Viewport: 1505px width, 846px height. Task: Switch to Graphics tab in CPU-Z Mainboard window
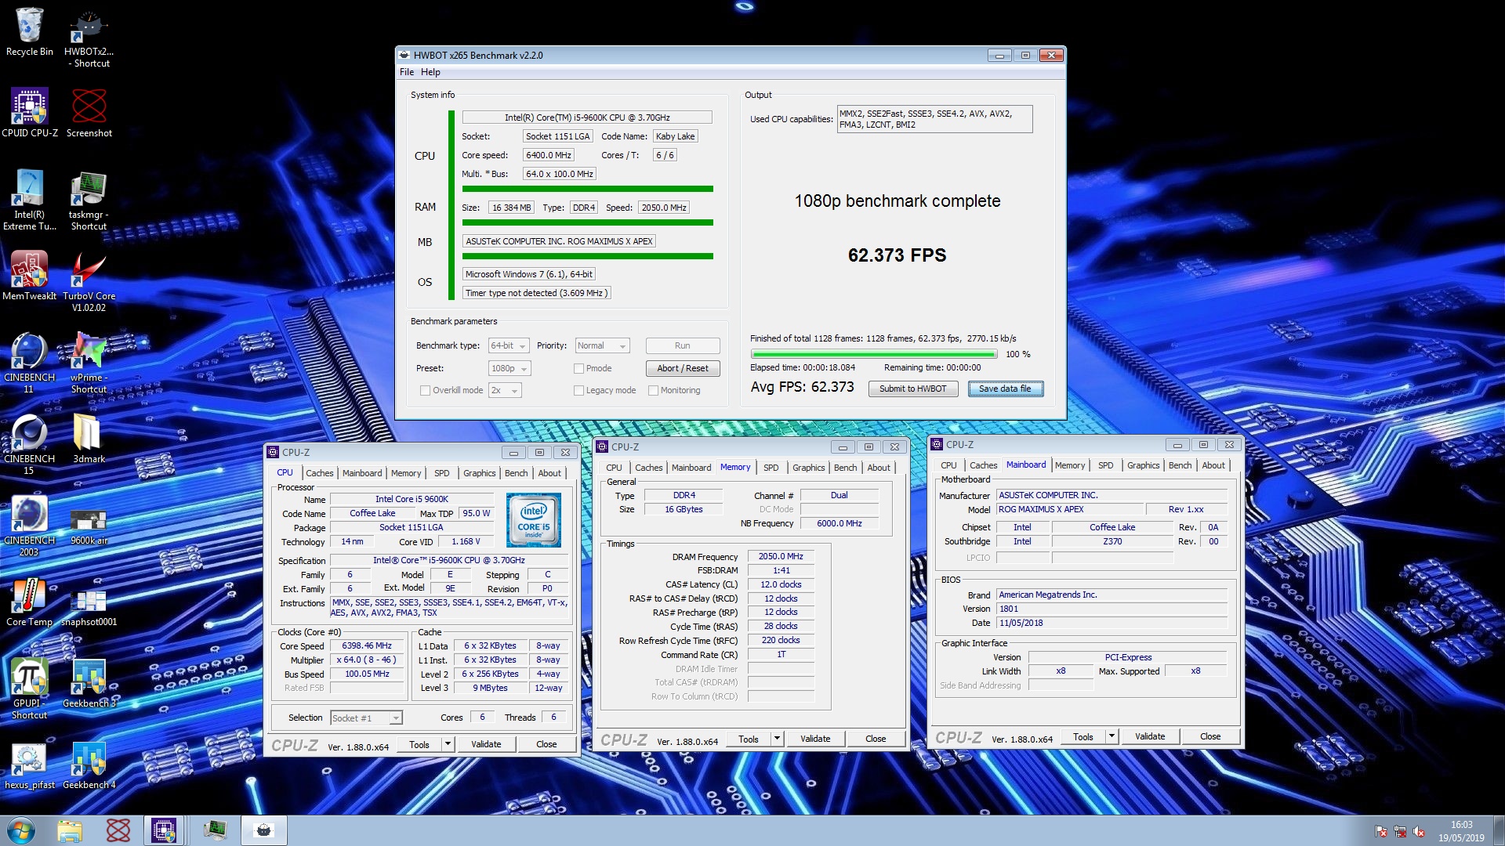[x=1143, y=465]
